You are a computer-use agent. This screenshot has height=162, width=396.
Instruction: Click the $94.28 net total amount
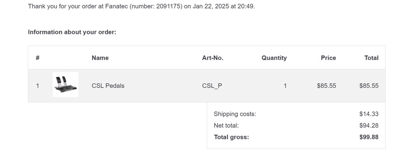(x=369, y=125)
